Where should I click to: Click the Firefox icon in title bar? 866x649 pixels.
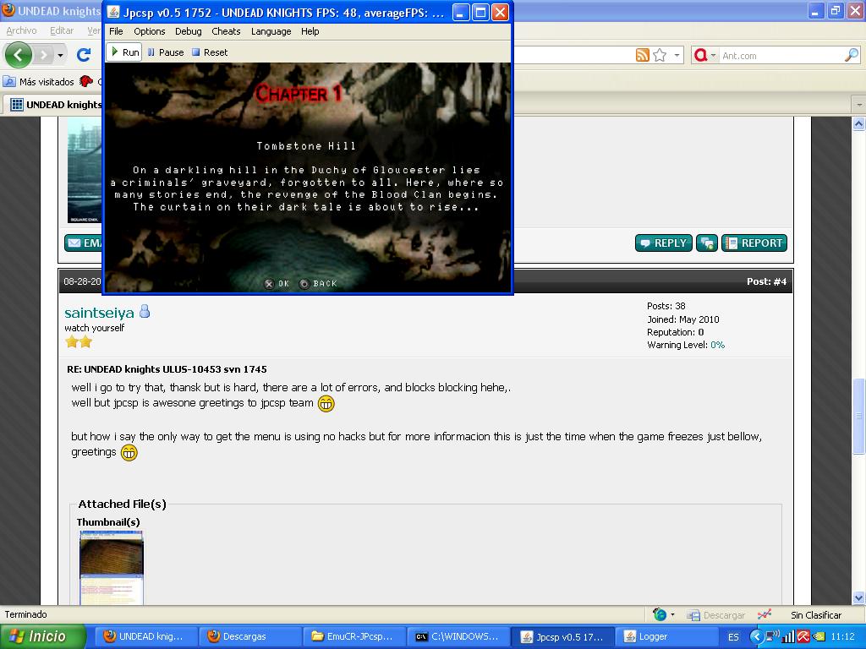point(8,10)
